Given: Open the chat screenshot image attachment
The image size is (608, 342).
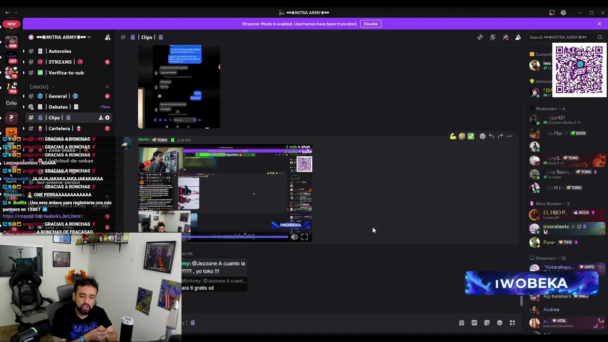Looking at the screenshot, I should (179, 87).
